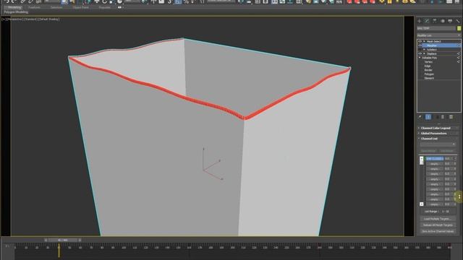
Task: Click the Save Marker button
Action: 428,151
